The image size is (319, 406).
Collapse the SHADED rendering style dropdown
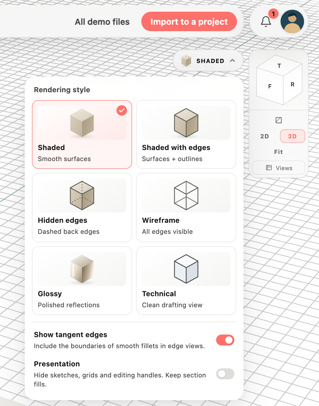pyautogui.click(x=208, y=61)
